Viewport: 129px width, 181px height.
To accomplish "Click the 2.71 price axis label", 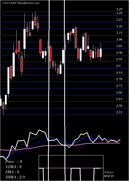I will point(119,86).
